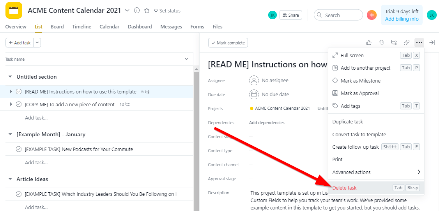Click Add dependencies
Image resolution: width=439 pixels, height=211 pixels.
pos(267,123)
